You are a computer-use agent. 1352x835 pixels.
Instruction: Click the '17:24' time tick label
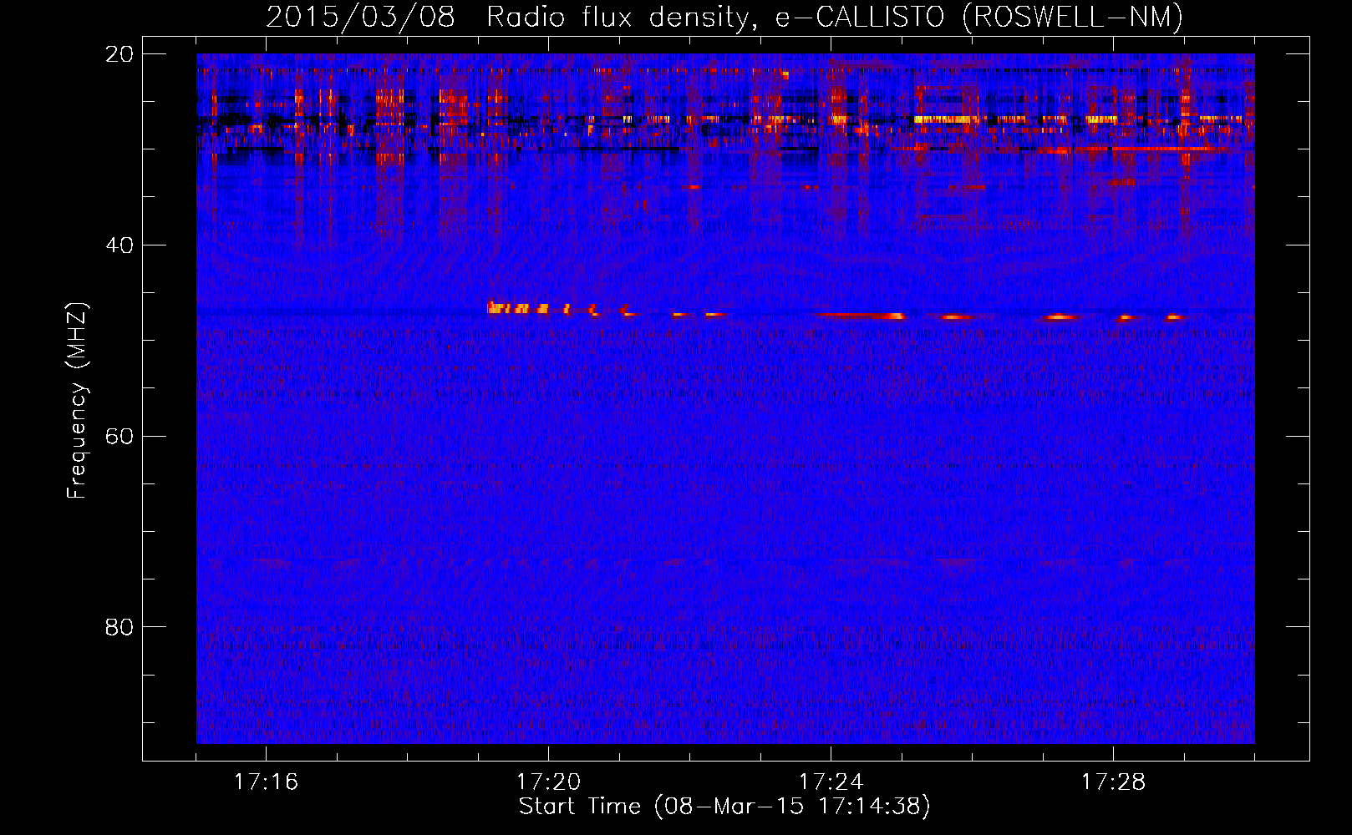click(x=831, y=782)
